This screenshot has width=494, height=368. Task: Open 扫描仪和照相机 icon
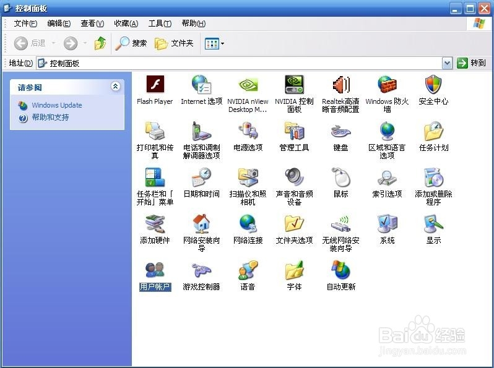click(x=248, y=178)
